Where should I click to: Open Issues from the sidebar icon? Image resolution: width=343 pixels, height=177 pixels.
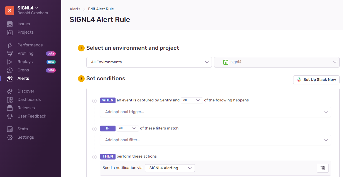(x=10, y=24)
